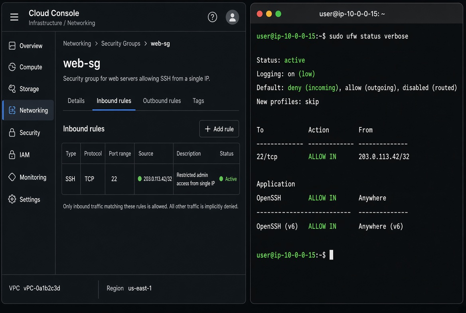Open the Storage section
This screenshot has height=313, width=466.
point(28,89)
